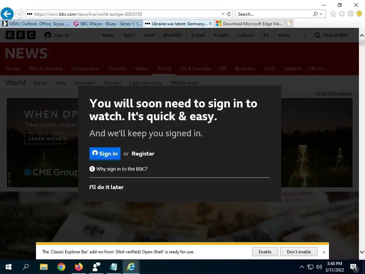Open Coronavirus news section
The height and width of the screenshot is (274, 365).
[85, 68]
